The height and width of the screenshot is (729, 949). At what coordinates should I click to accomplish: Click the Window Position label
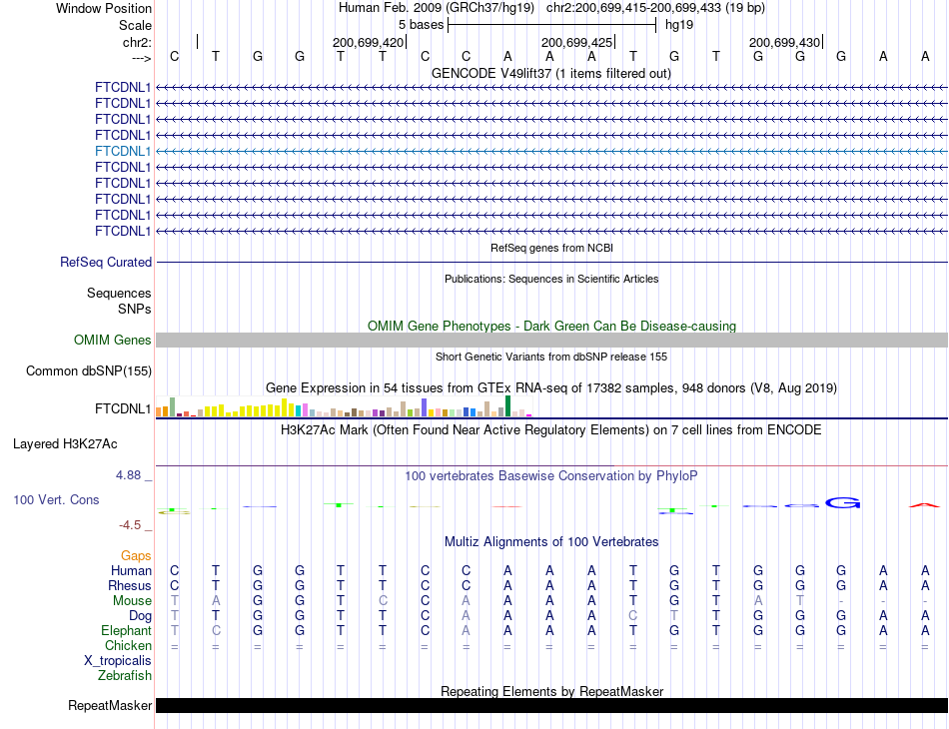104,8
